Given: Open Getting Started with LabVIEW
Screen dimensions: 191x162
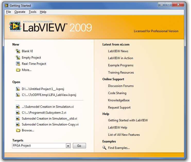Looking at the screenshot, I should coord(128,120).
